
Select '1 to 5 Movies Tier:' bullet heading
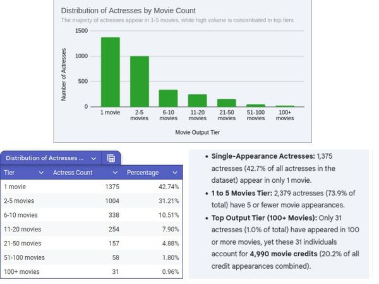point(242,193)
